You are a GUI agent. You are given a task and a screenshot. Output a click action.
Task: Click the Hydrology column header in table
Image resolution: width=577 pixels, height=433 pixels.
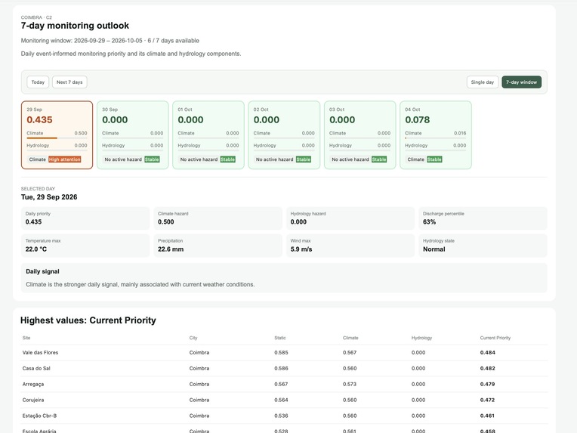[421, 338]
